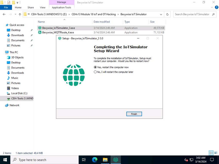Open the File menu in Explorer

click(6, 7)
